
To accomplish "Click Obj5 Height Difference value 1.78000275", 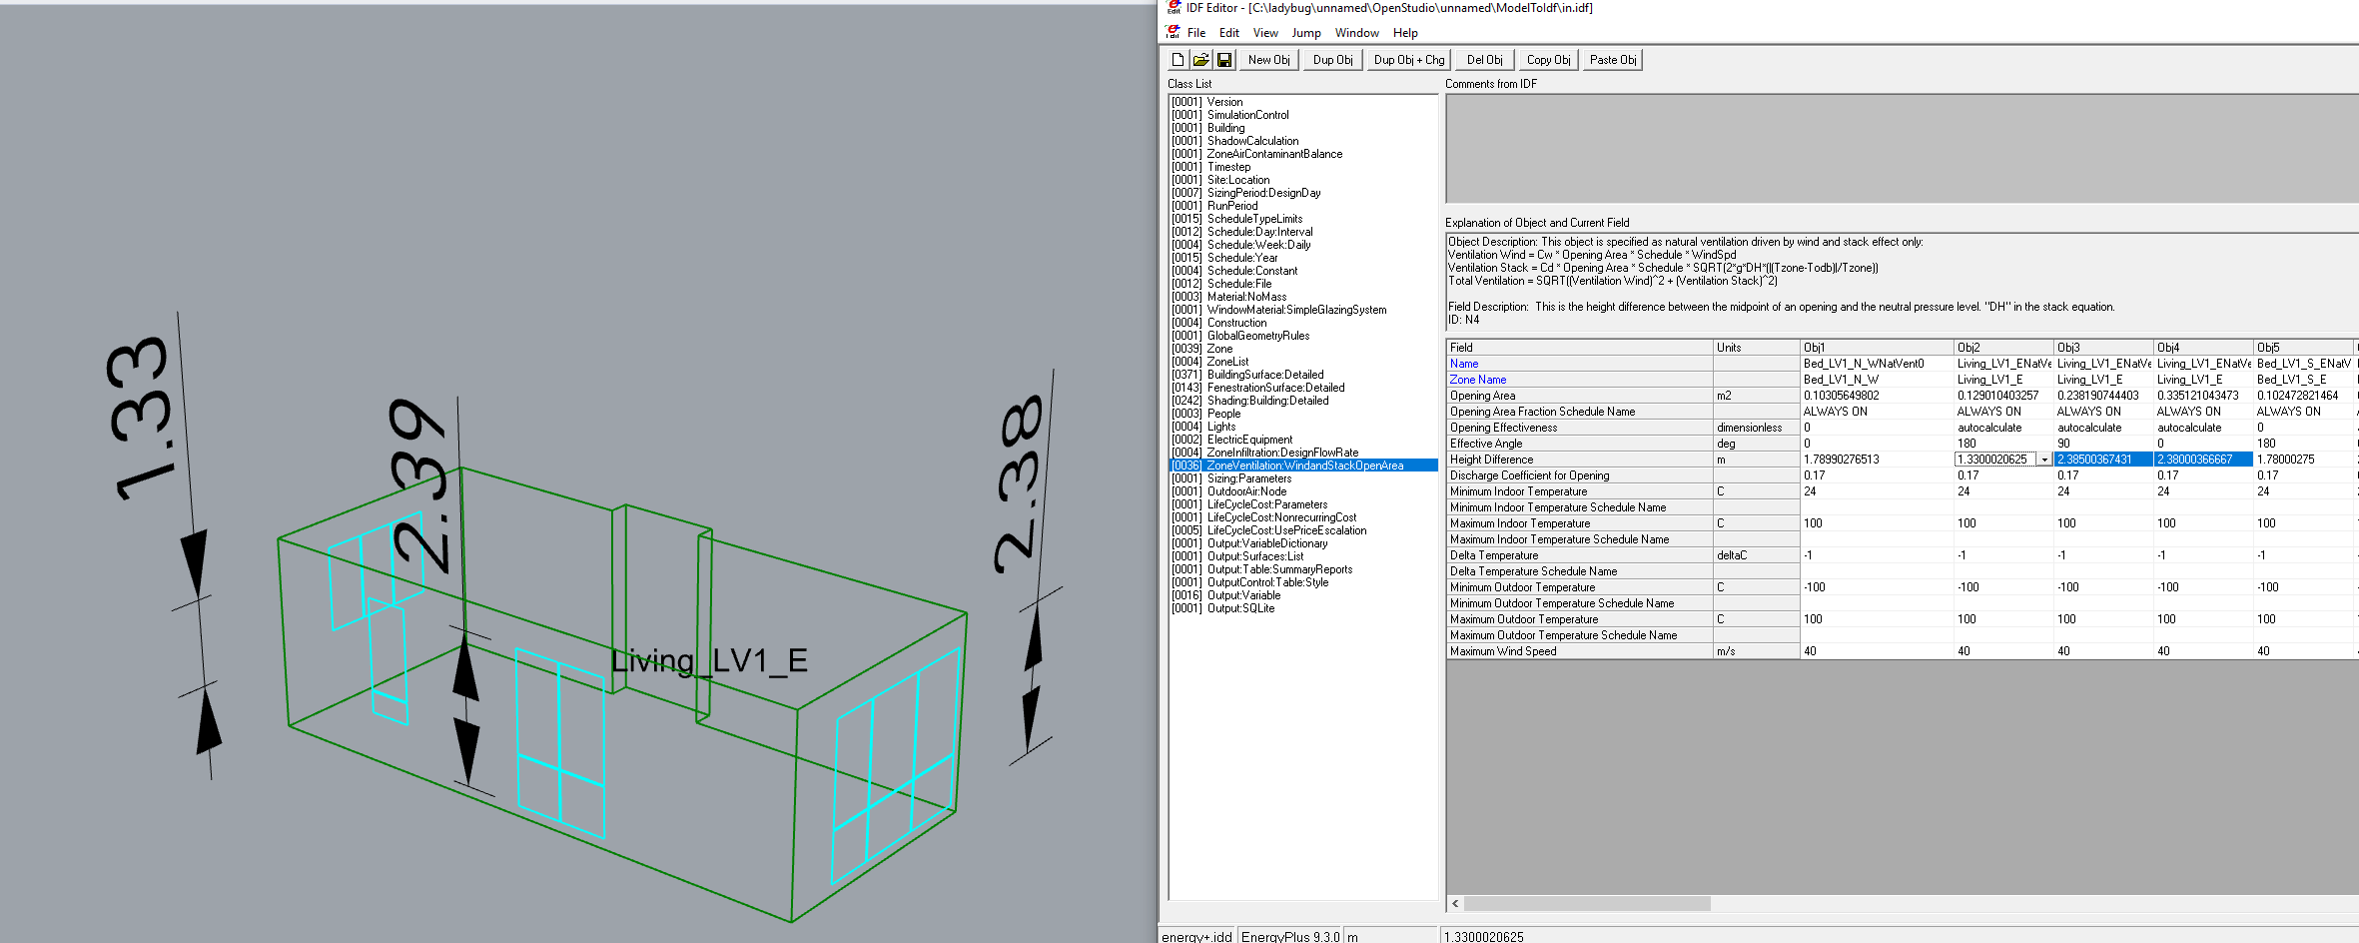I will tap(2303, 460).
